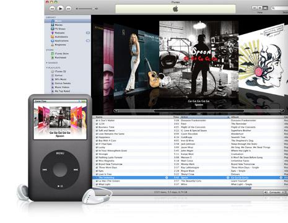The width and height of the screenshot is (288, 223).
Task: Uncheck the Business Time checkbox
Action: tap(97, 127)
